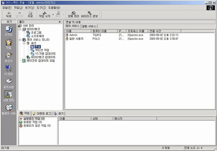217x151 pixels.
Task: Open 장애 관리 from the toolbar
Action: tap(73, 15)
